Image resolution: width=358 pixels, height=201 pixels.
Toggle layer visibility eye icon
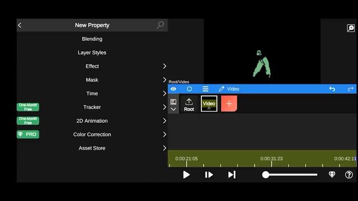pos(173,89)
